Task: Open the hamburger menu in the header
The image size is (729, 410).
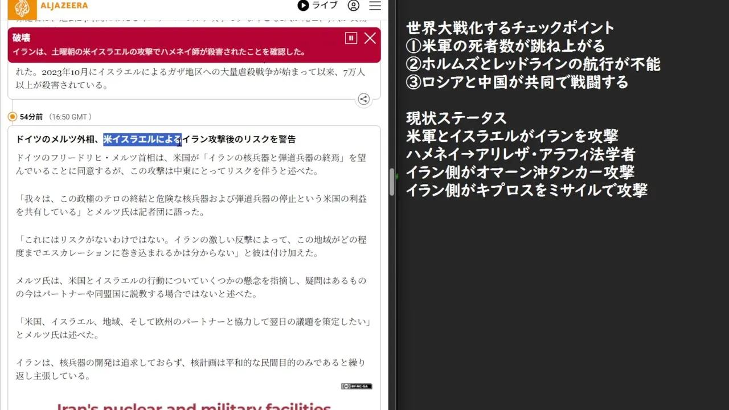Action: click(x=375, y=6)
